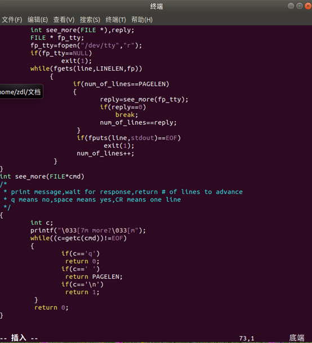Click the 终端 window title

coord(157,7)
